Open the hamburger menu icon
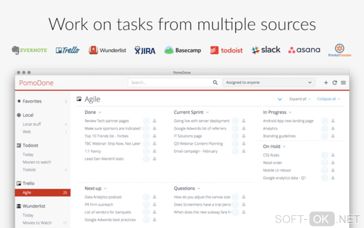 [x=343, y=83]
